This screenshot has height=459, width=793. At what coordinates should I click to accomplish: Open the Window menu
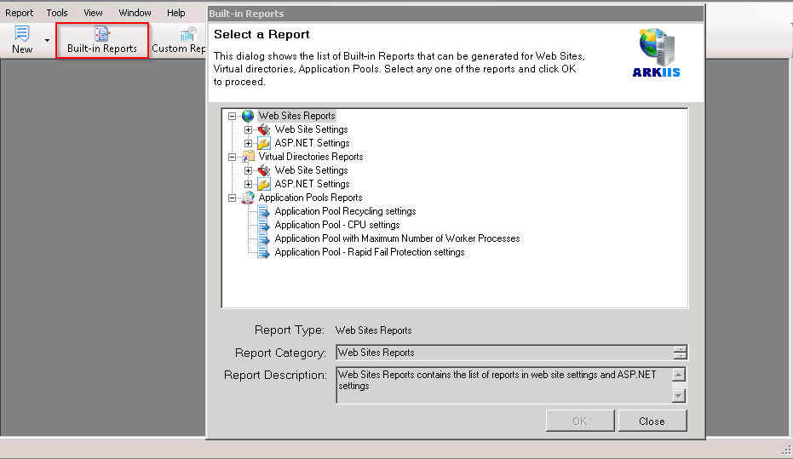(x=135, y=13)
